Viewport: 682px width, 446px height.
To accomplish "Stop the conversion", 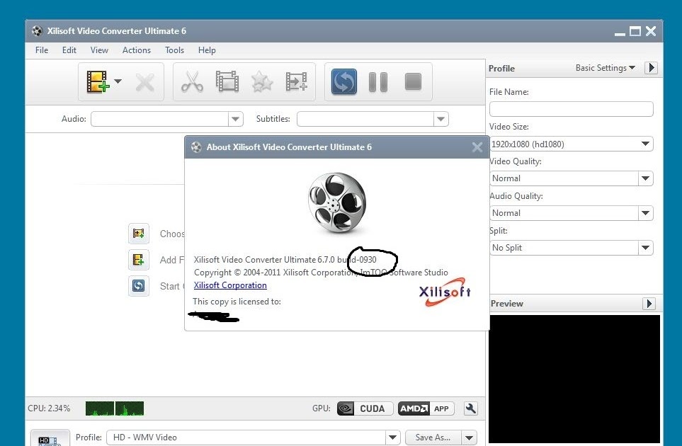I will coord(413,81).
